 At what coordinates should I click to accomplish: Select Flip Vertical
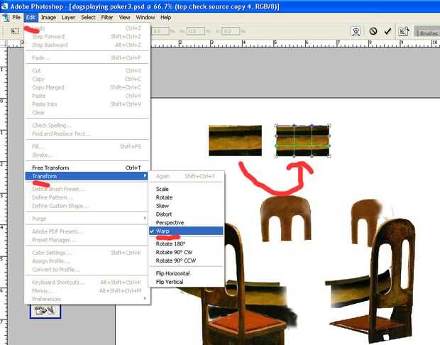[x=187, y=282]
